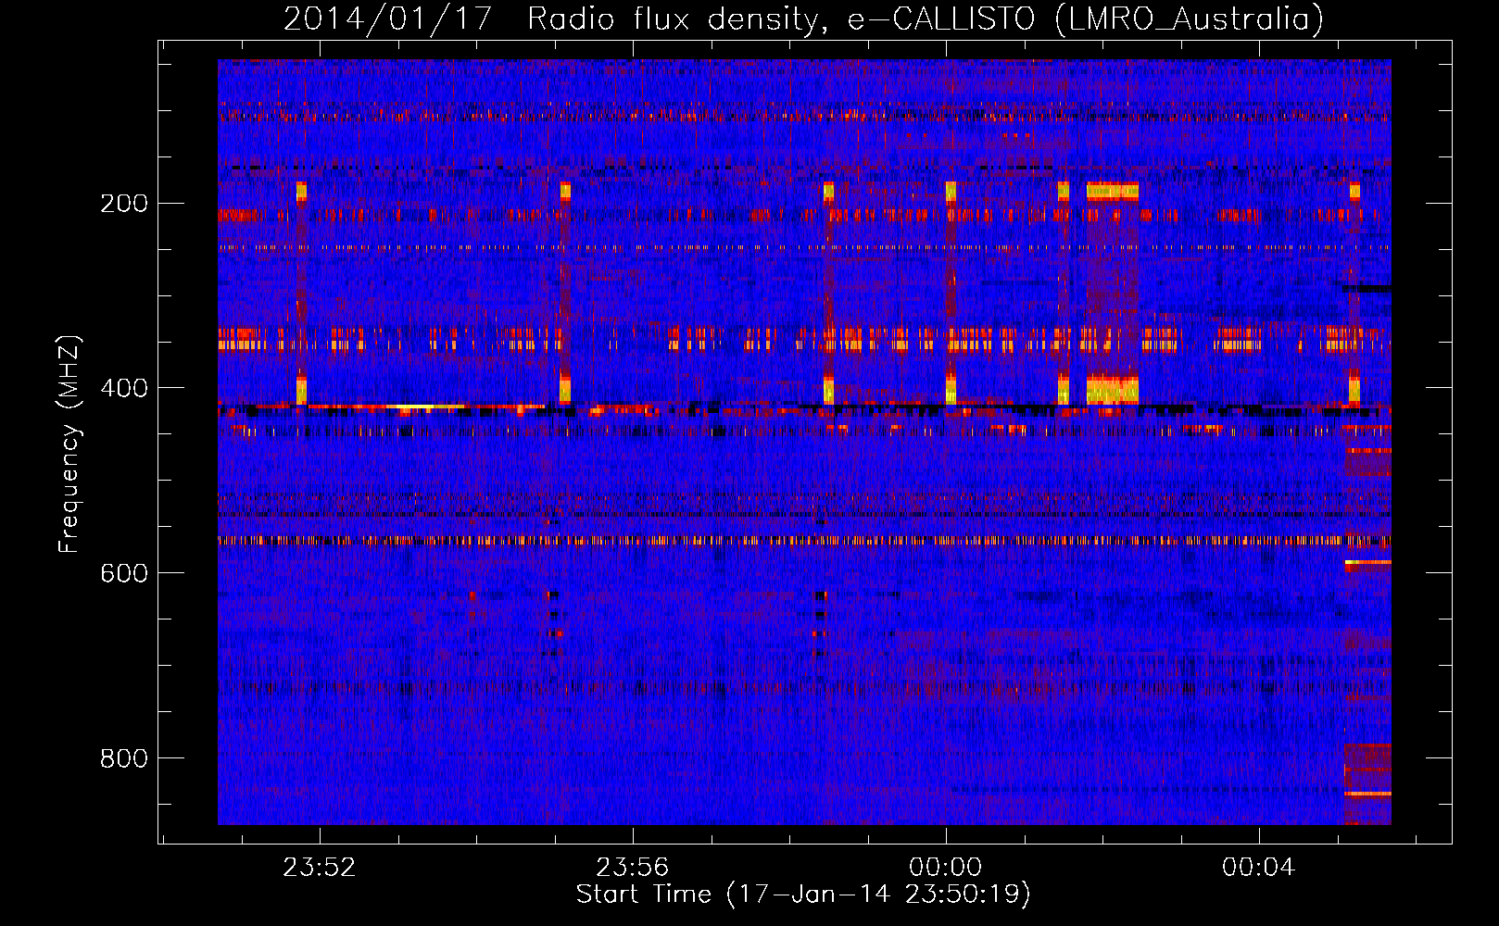
Task: Click the 'Start Time (17-Jan-14 23:50:19)' label
Action: [803, 895]
